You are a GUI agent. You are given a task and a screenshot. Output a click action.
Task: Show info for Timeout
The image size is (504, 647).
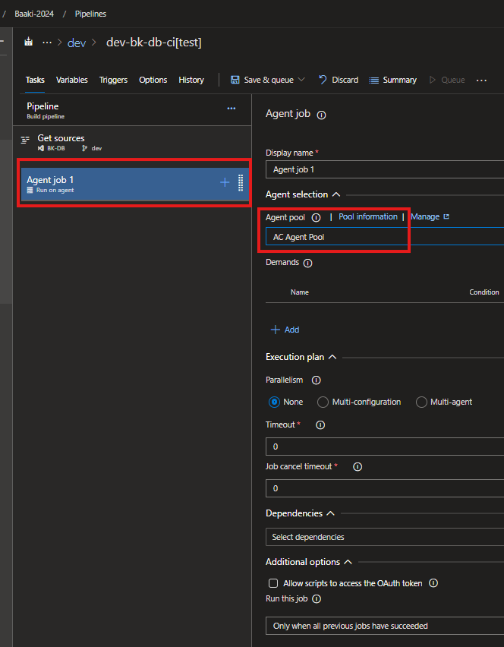320,425
